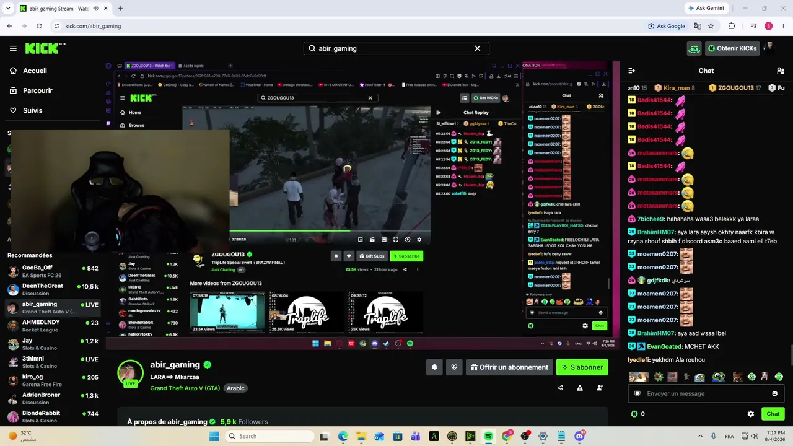Open Jay Slots & Casino channel
The height and width of the screenshot is (446, 793).
[53, 344]
